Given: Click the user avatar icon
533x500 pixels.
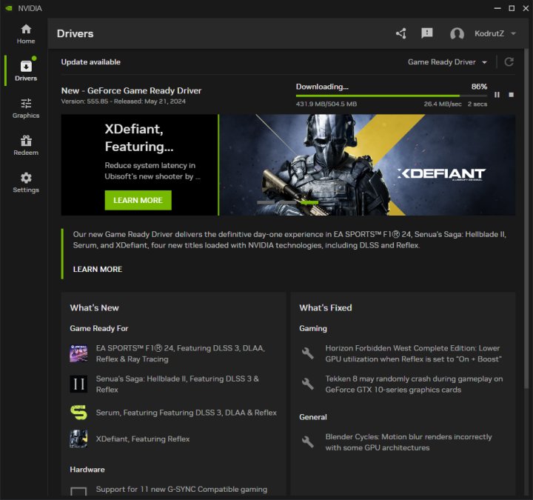Looking at the screenshot, I should tap(457, 33).
